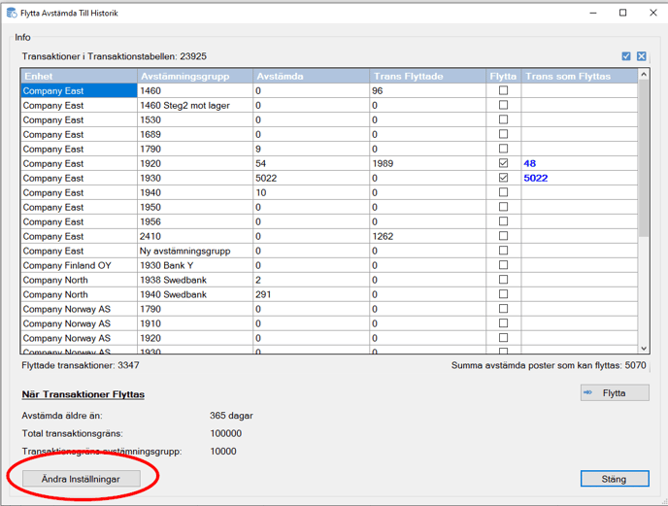668x506 pixels.
Task: Click Summa avstämda poster som kan flyttas label
Action: (x=549, y=365)
